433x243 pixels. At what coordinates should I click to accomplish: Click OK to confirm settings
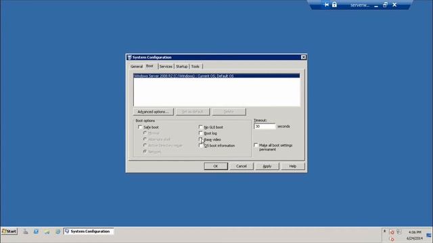click(216, 166)
